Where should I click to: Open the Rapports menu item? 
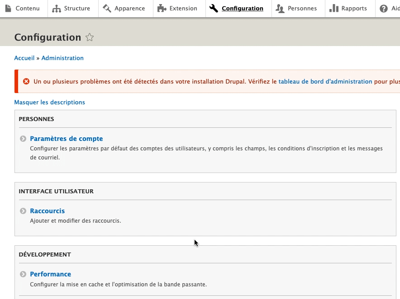(x=354, y=8)
